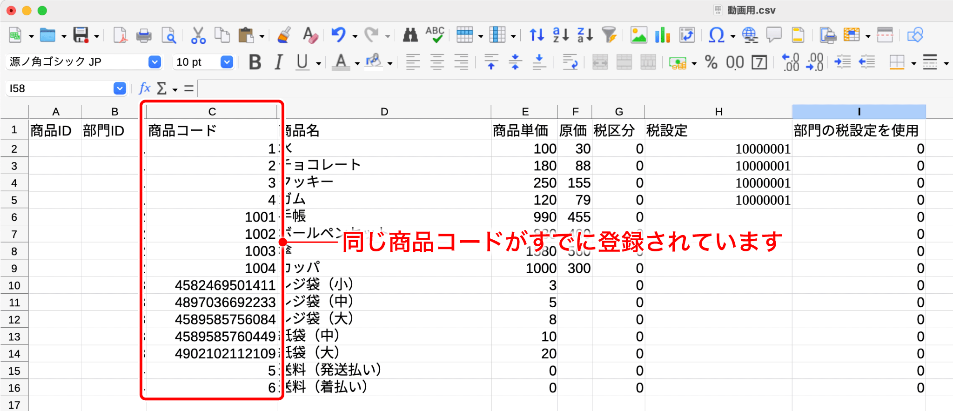Image resolution: width=953 pixels, height=411 pixels.
Task: Click the Copy icon
Action: pyautogui.click(x=222, y=35)
